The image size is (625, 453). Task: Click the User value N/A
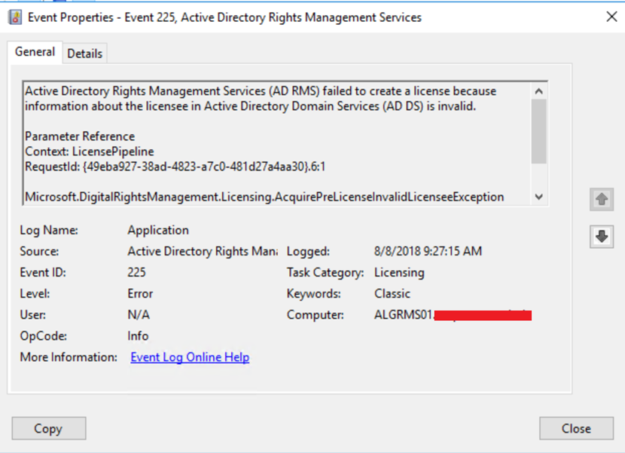coord(139,314)
